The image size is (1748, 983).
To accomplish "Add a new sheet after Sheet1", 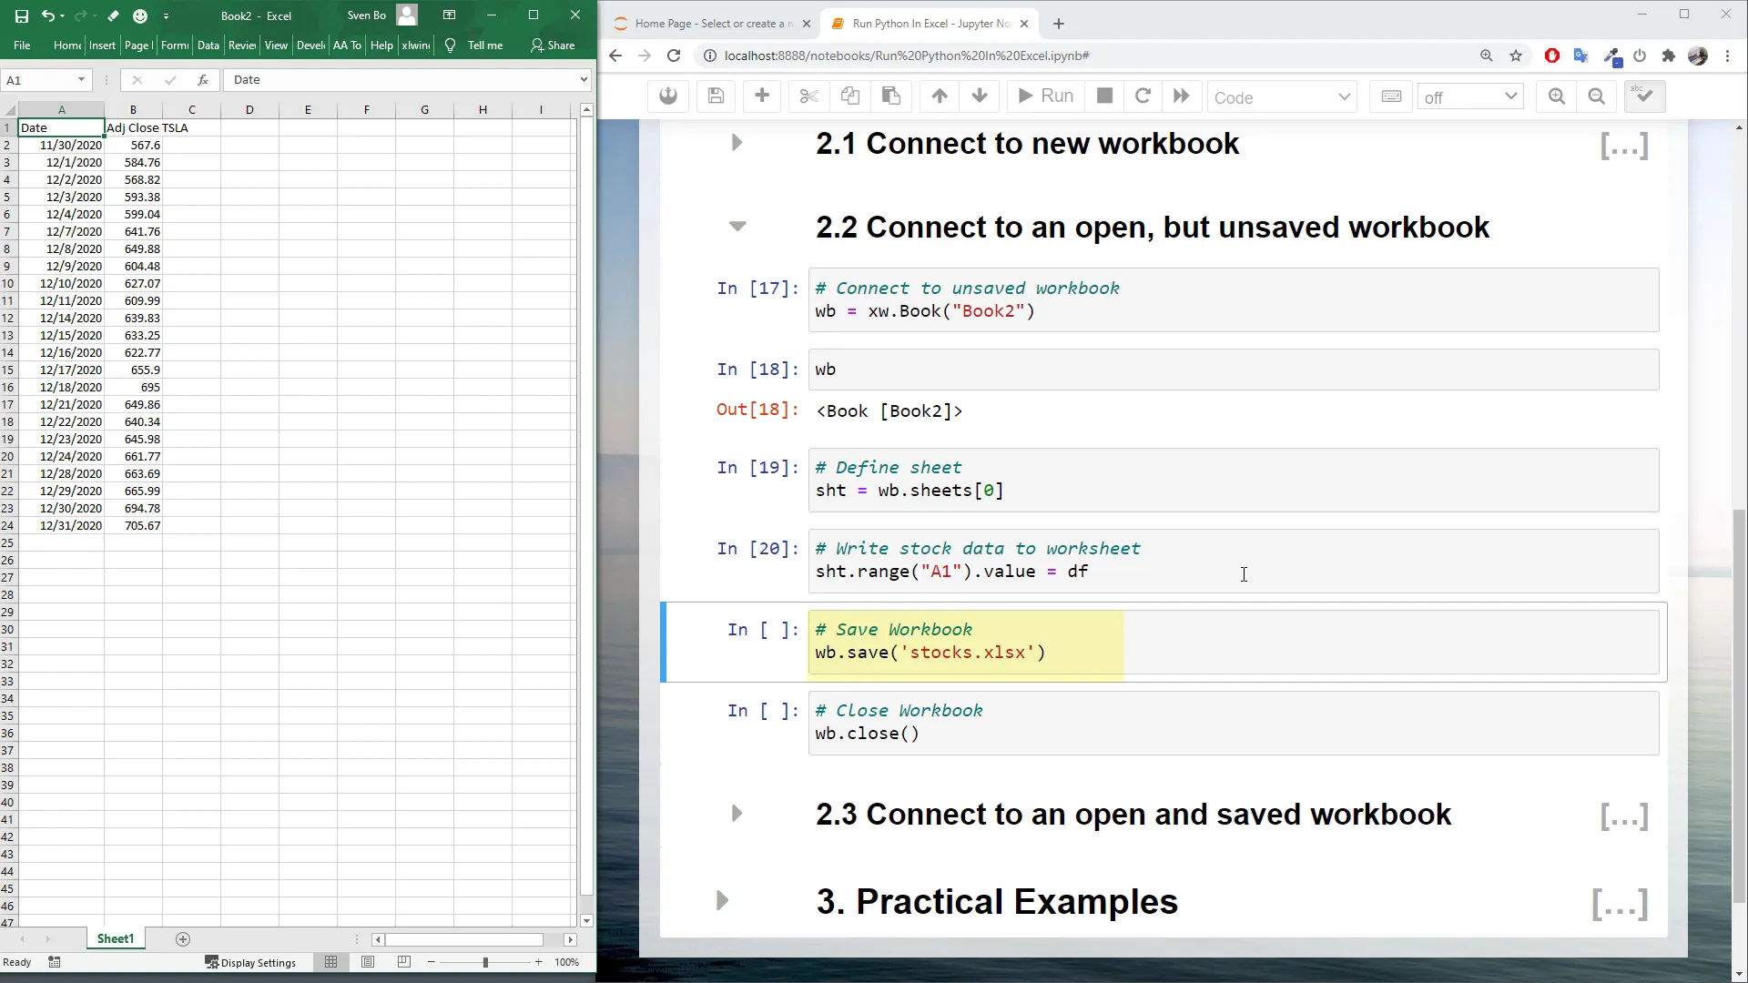I will point(182,939).
